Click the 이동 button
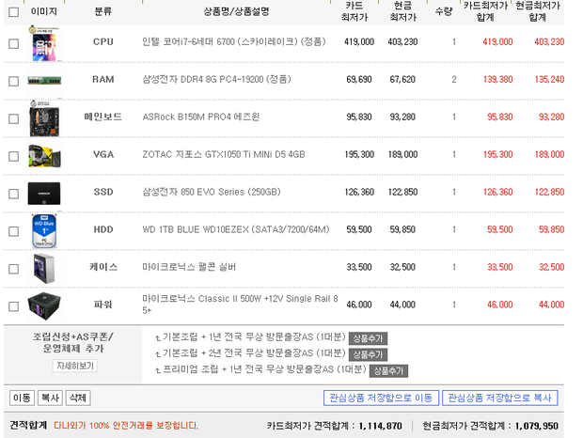 point(22,398)
